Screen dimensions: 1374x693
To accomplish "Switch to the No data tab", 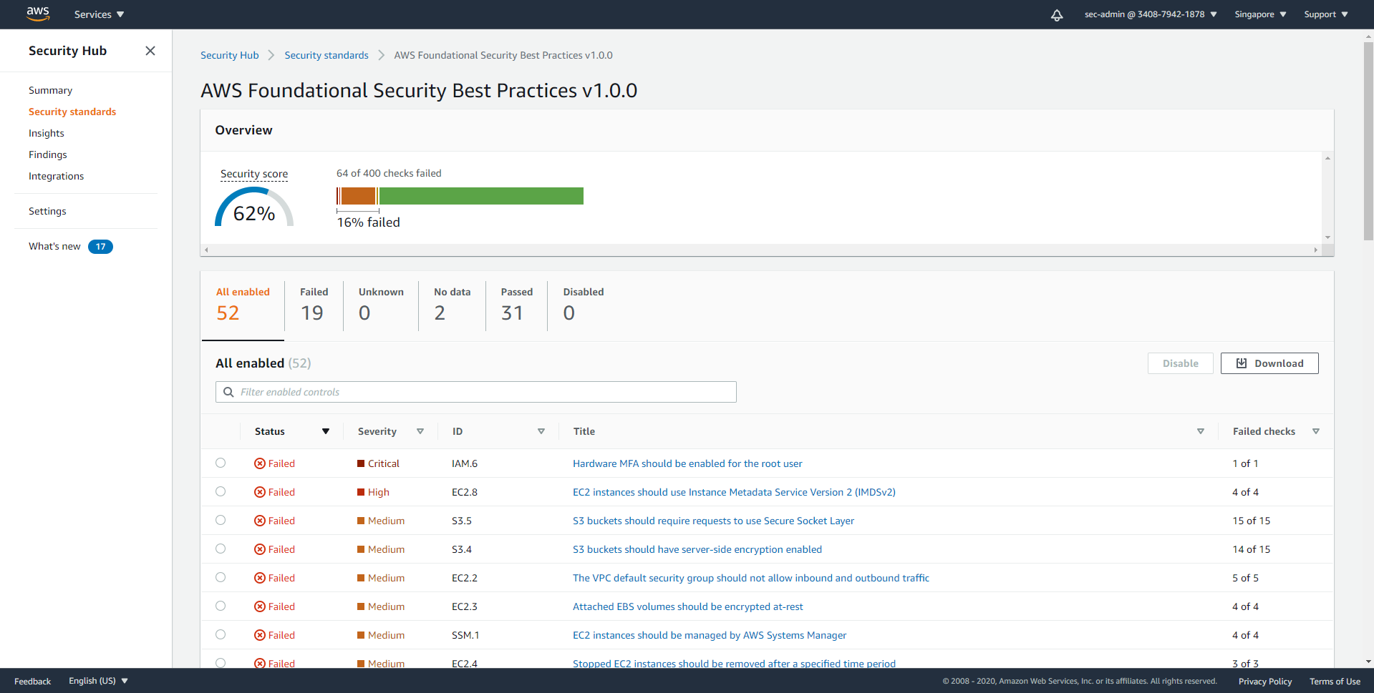I will tap(452, 305).
